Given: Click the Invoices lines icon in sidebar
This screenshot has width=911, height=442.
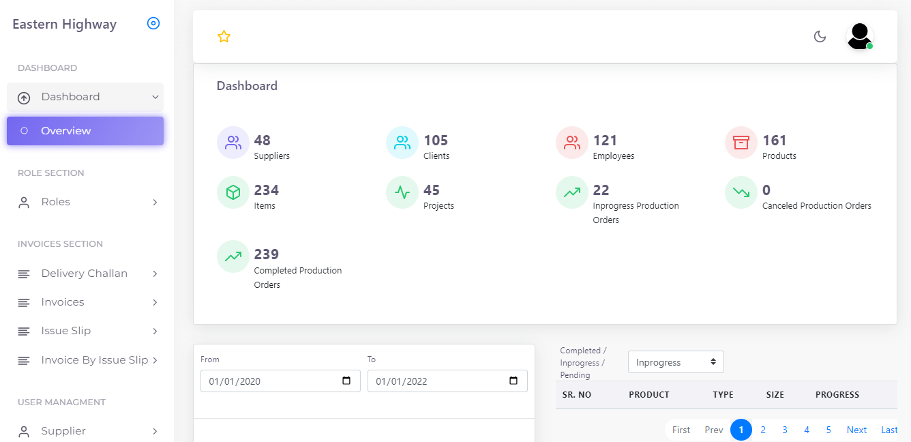Looking at the screenshot, I should click(24, 302).
